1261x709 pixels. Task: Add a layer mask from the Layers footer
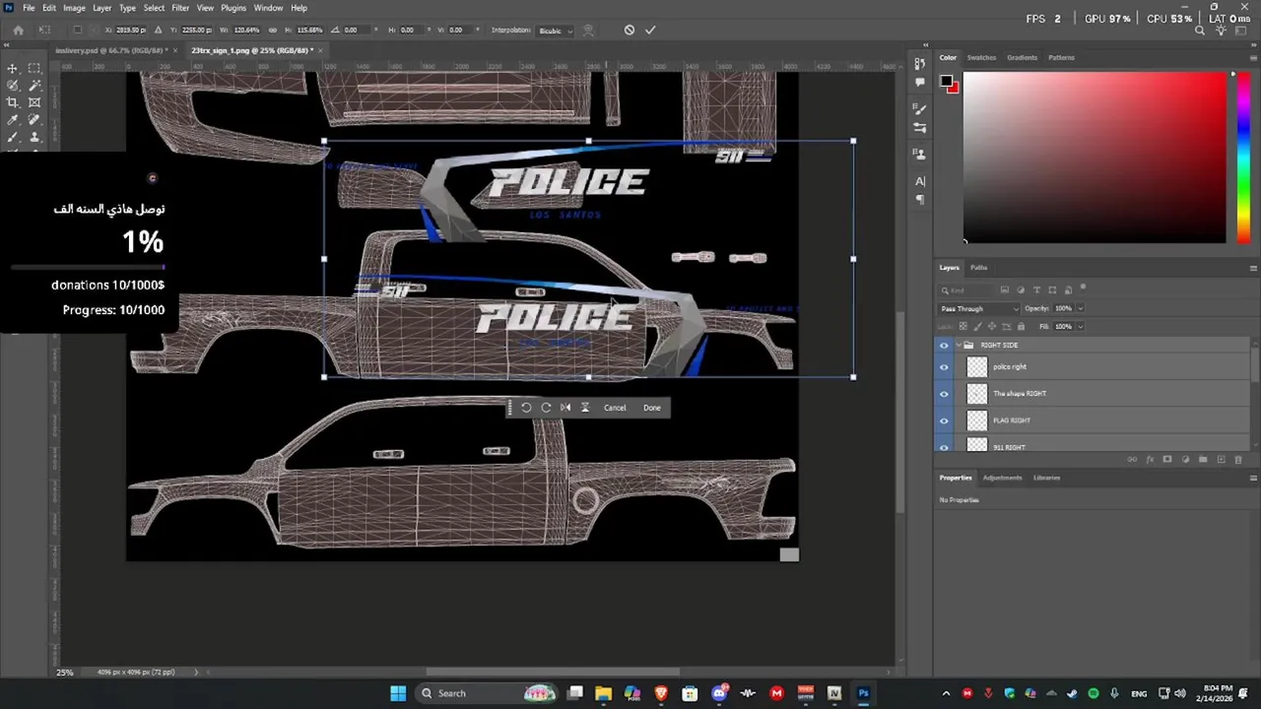[x=1167, y=460]
